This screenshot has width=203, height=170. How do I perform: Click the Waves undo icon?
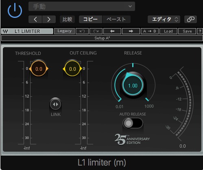click(x=82, y=31)
